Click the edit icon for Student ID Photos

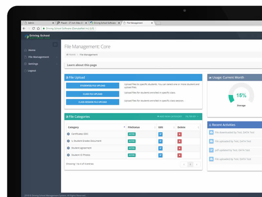[160, 155]
